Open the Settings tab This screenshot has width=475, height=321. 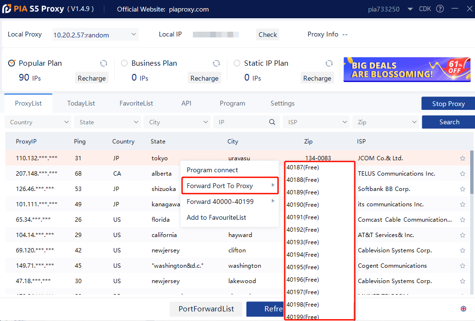(282, 103)
